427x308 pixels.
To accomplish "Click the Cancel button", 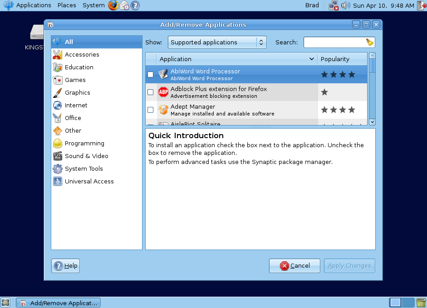I will pos(294,265).
